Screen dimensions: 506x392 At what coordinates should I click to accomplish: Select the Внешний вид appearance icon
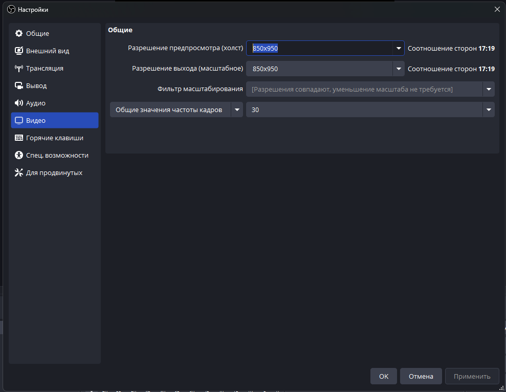click(19, 51)
